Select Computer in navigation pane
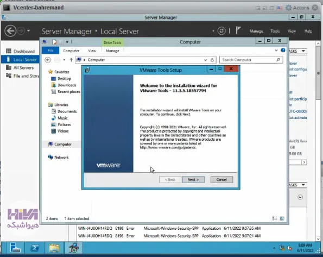The width and height of the screenshot is (323, 257). [x=63, y=145]
